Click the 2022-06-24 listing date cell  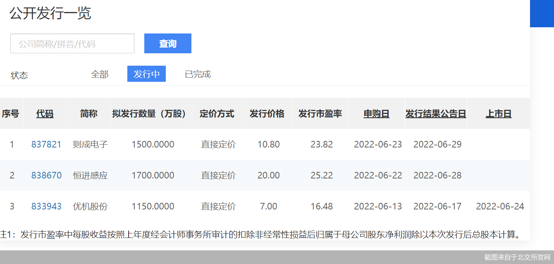(500, 207)
